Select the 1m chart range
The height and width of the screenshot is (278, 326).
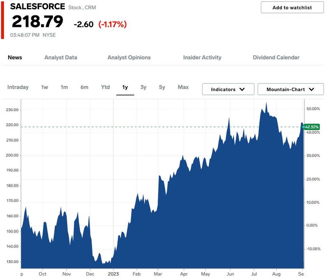pos(64,87)
